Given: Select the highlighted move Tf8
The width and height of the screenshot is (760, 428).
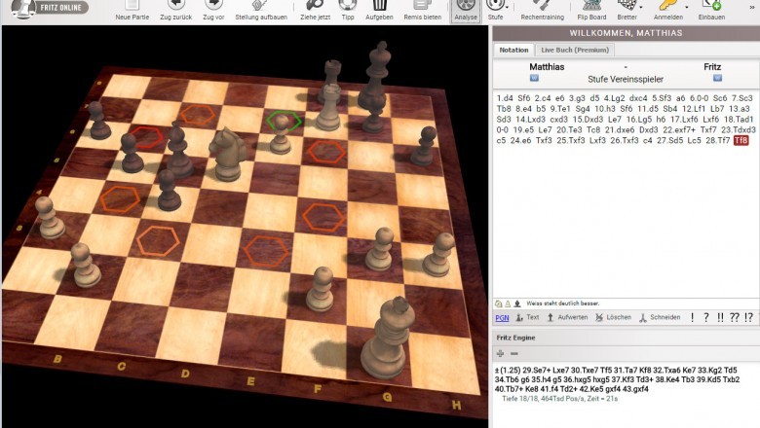Looking at the screenshot, I should 741,140.
